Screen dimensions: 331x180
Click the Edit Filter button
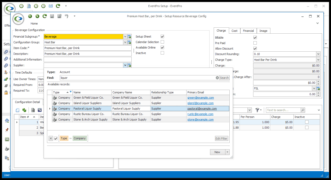pyautogui.click(x=222, y=139)
